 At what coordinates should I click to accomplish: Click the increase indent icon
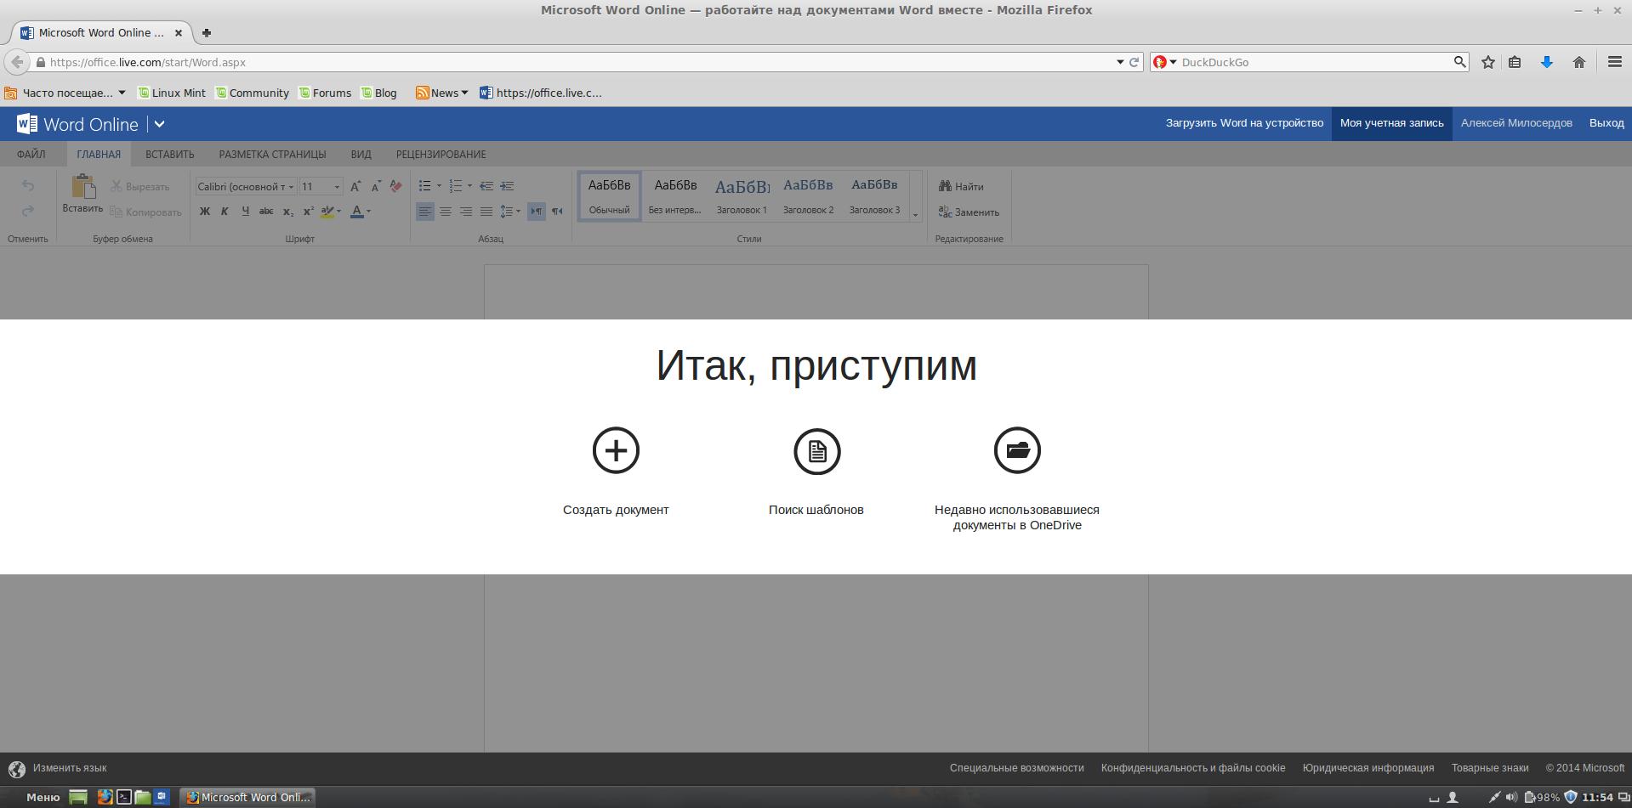click(507, 186)
